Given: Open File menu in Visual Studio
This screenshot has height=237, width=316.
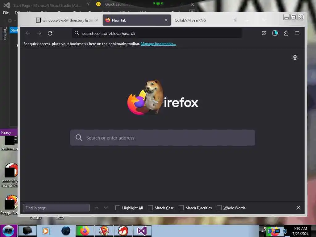Looking at the screenshot, I should [x=6, y=13].
